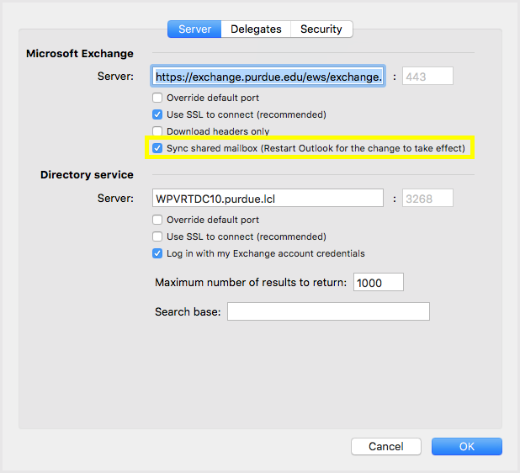Click the Directory service section heading
This screenshot has height=473, width=520.
point(87,175)
